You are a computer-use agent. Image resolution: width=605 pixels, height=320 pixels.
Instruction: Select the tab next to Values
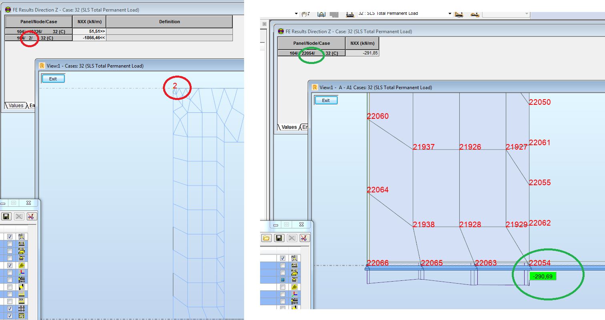(31, 105)
